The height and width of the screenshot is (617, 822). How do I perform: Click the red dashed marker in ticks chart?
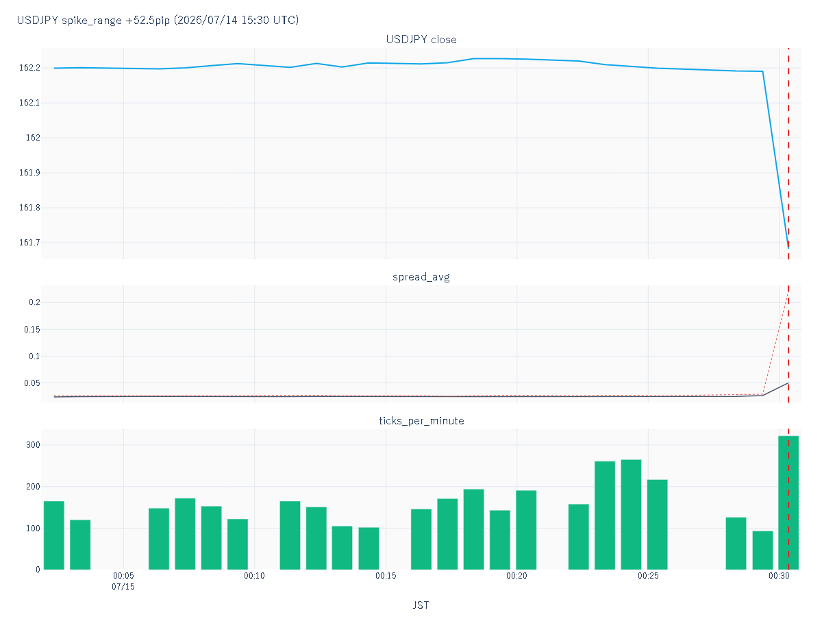pyautogui.click(x=788, y=499)
